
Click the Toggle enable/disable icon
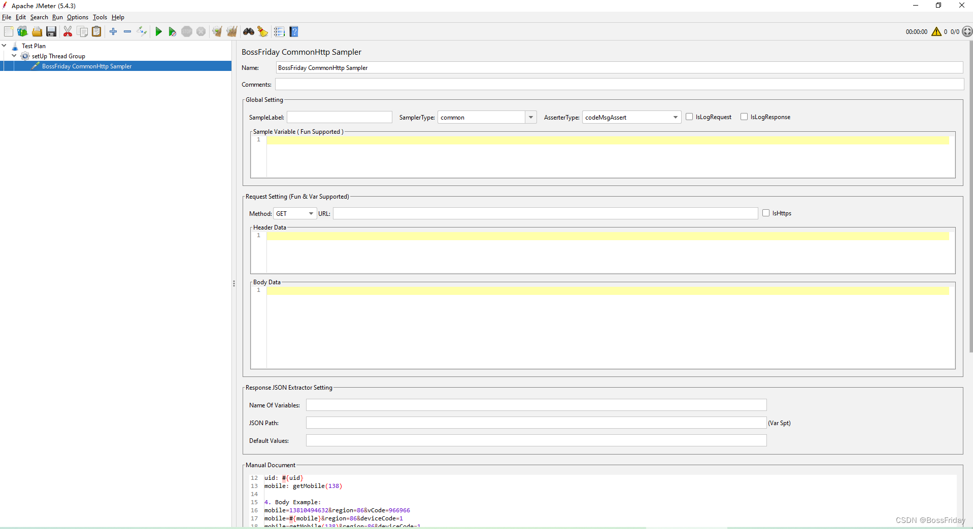point(142,31)
